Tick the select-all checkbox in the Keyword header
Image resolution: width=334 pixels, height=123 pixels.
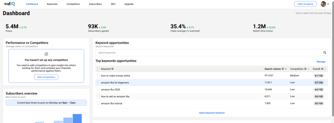click(x=98, y=69)
